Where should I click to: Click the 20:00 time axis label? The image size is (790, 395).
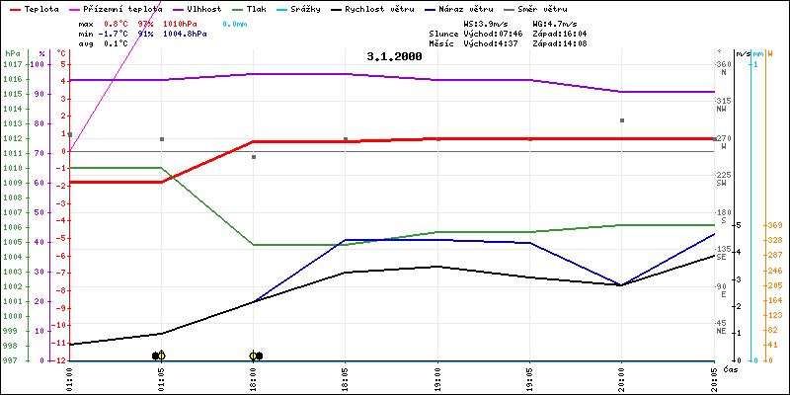(621, 375)
